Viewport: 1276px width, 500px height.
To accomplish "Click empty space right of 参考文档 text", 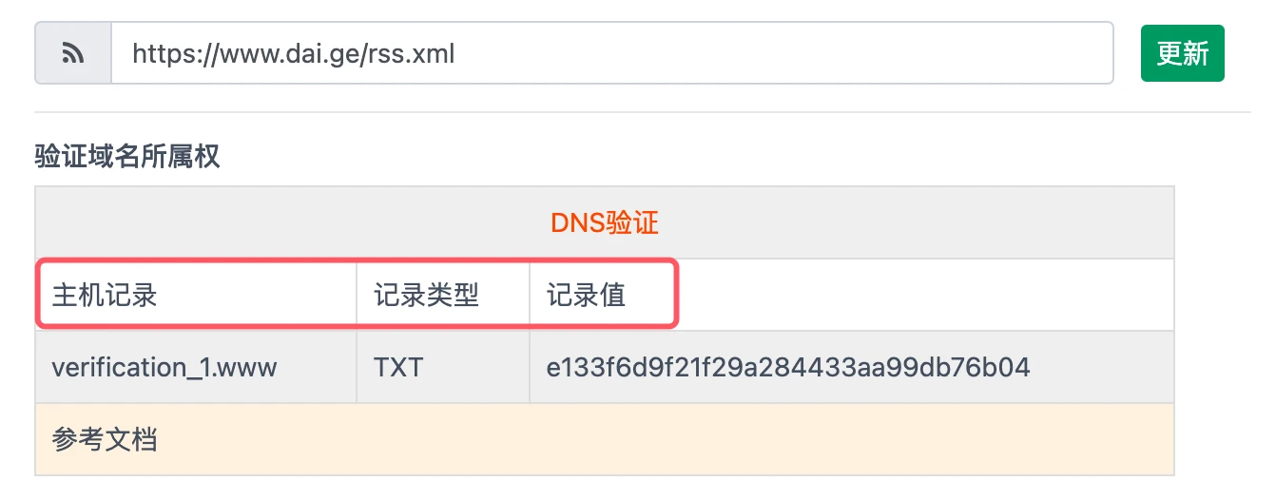I will [x=666, y=440].
